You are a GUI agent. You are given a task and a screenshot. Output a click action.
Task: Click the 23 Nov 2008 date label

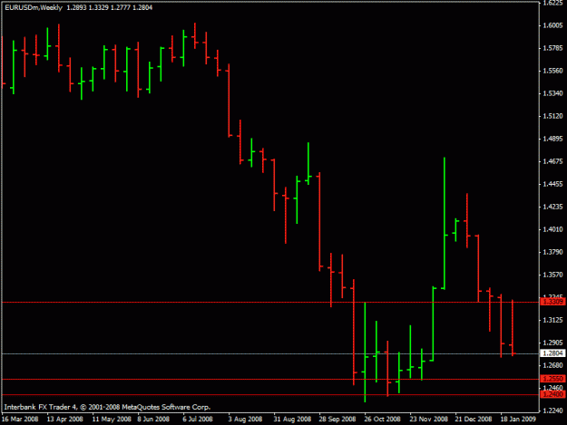point(428,419)
